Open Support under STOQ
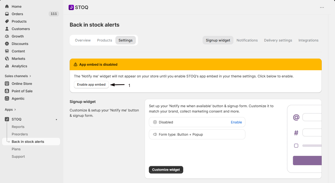 (18, 157)
